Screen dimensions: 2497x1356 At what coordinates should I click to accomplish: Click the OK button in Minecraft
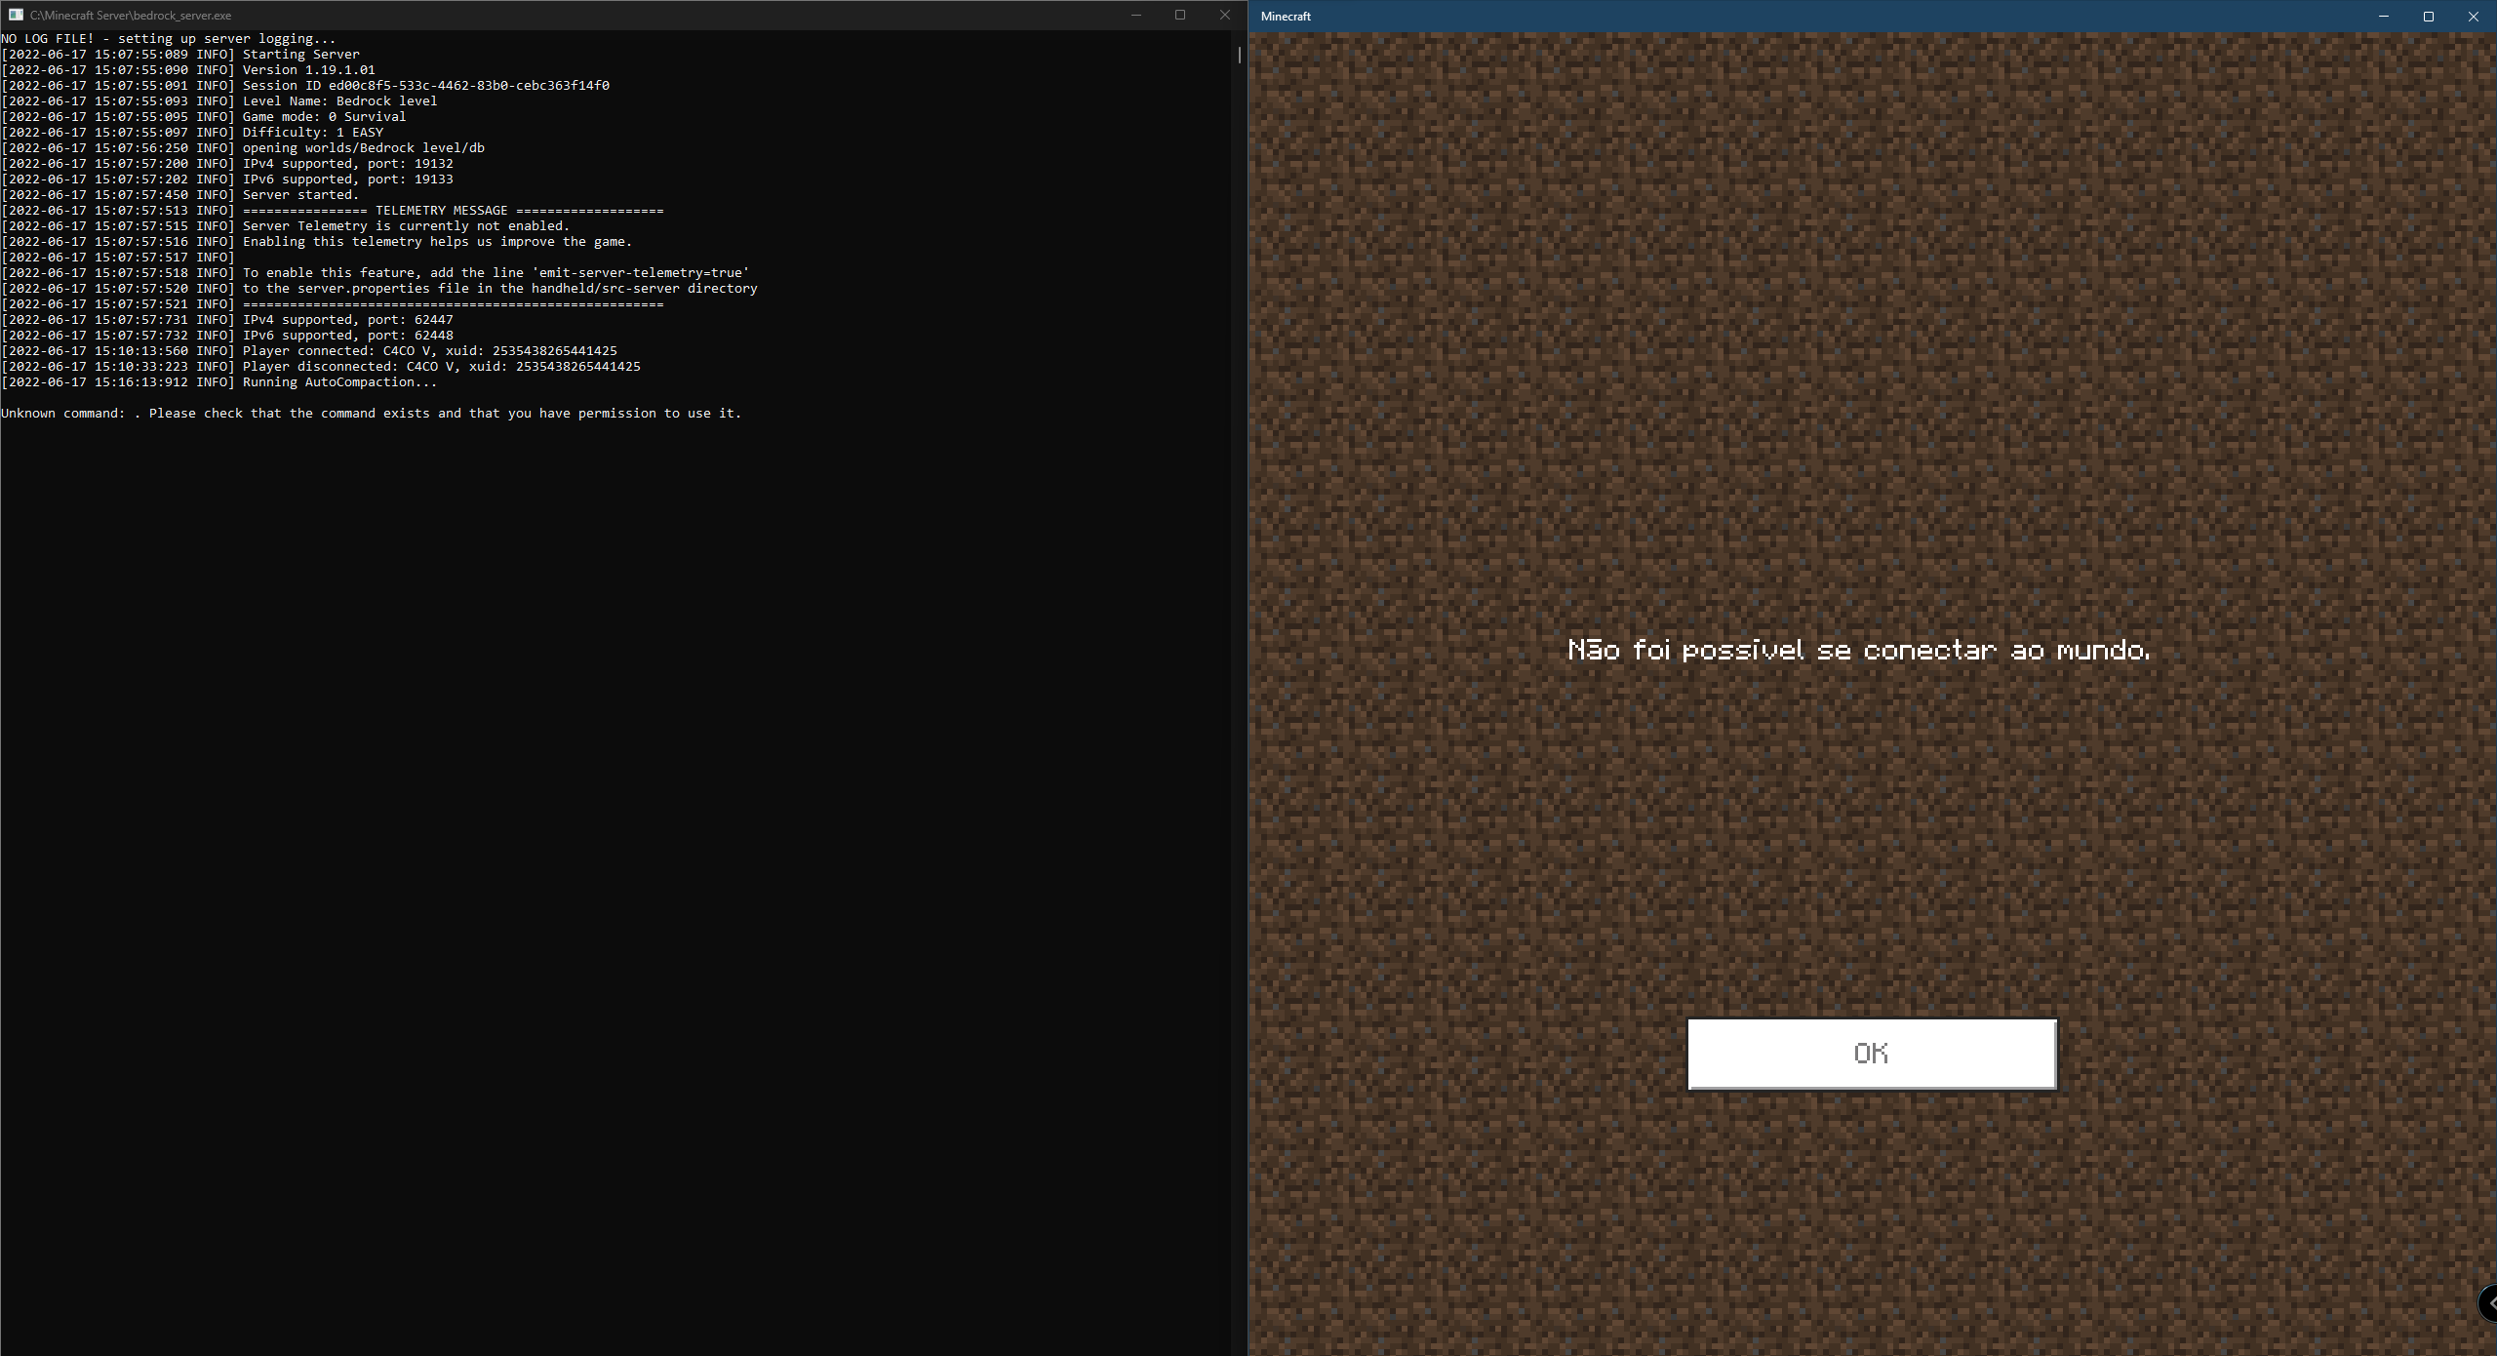click(x=1871, y=1054)
